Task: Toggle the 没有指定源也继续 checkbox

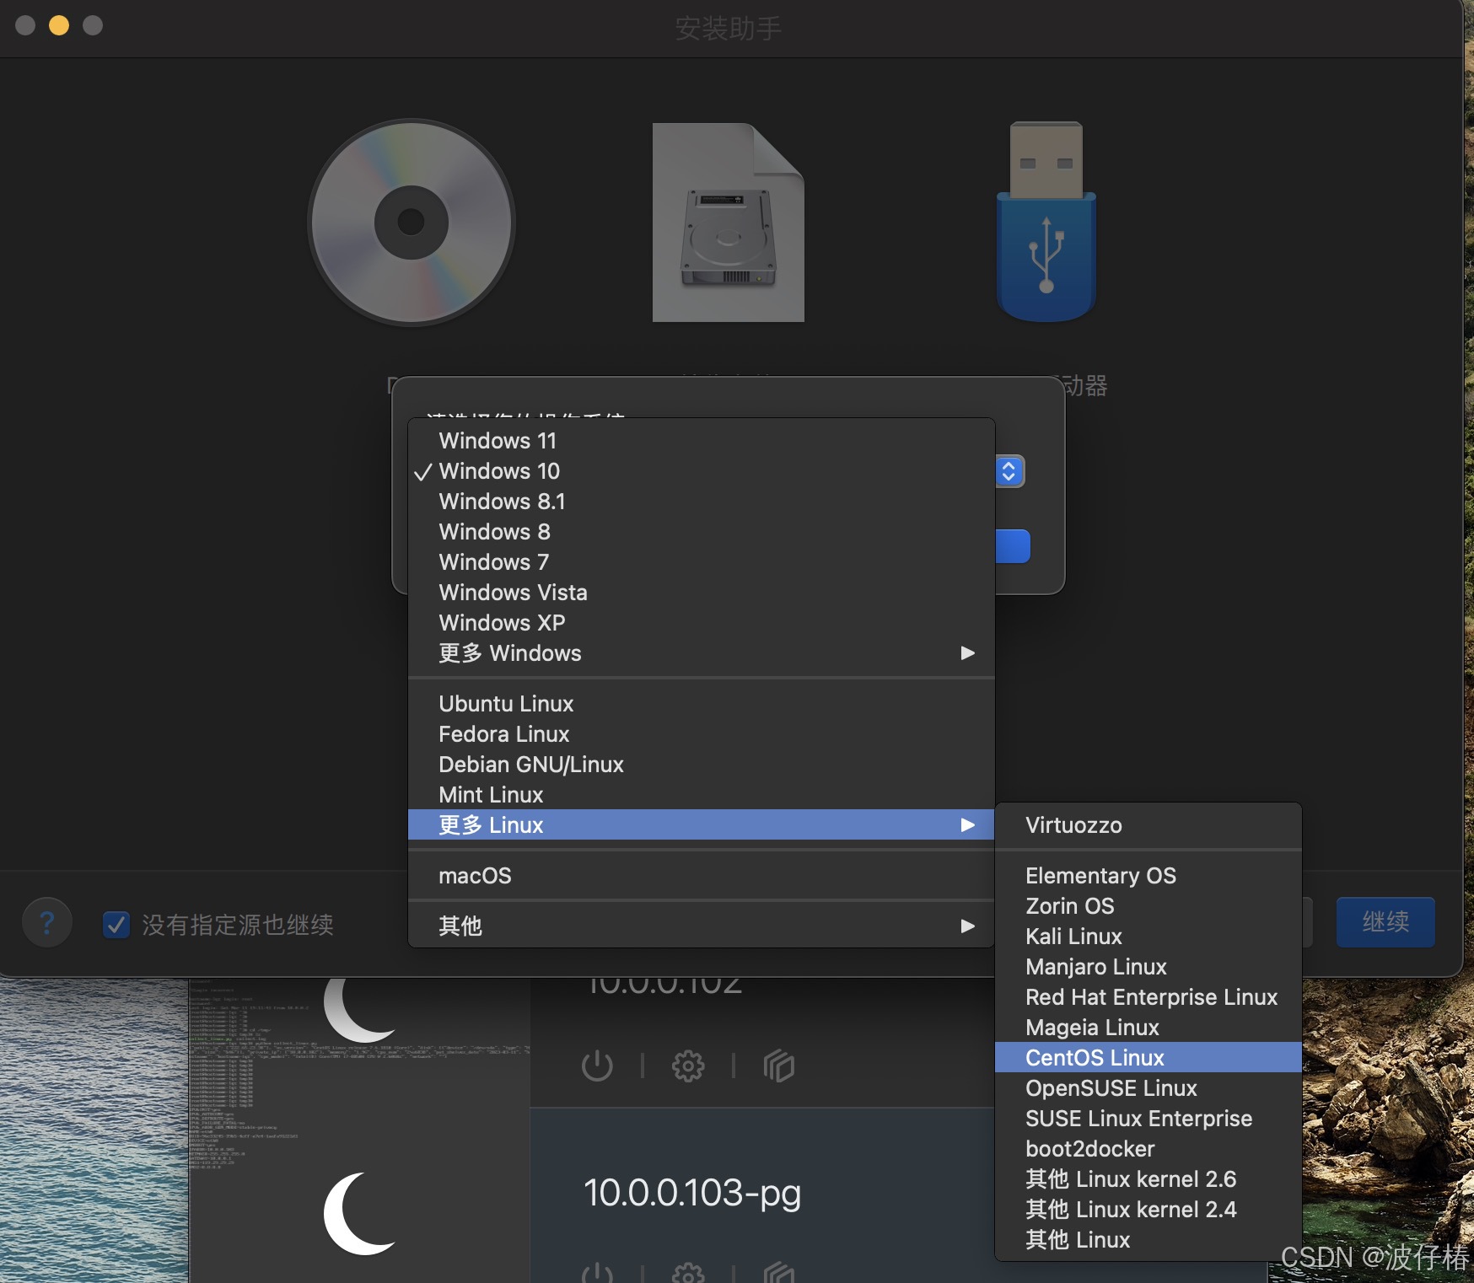Action: pyautogui.click(x=116, y=925)
